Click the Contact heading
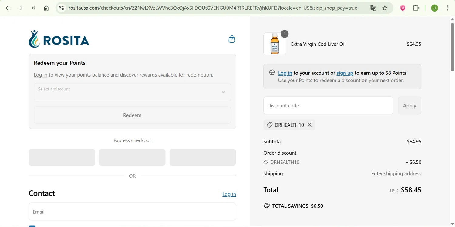 pos(42,193)
